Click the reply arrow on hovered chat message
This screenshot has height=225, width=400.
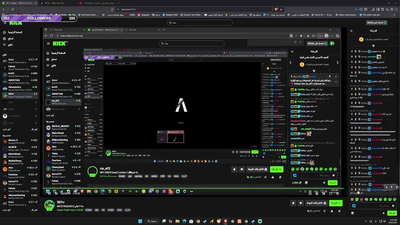pos(387,187)
